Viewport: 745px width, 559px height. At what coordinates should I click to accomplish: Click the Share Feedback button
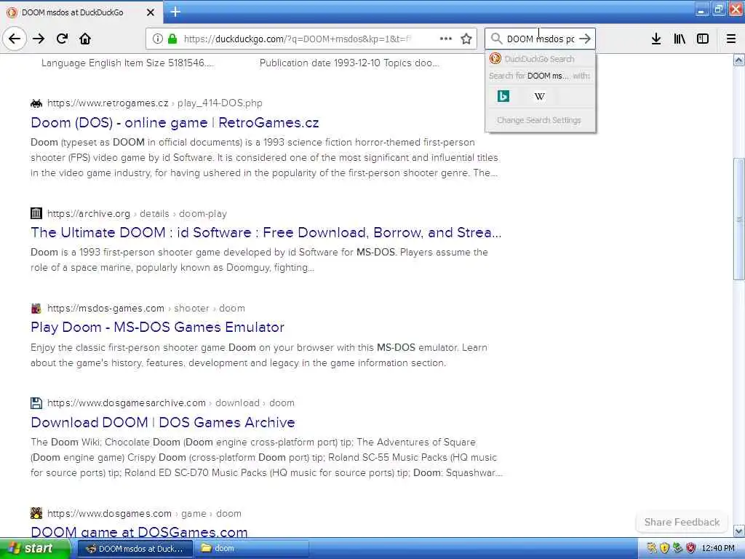[682, 522]
